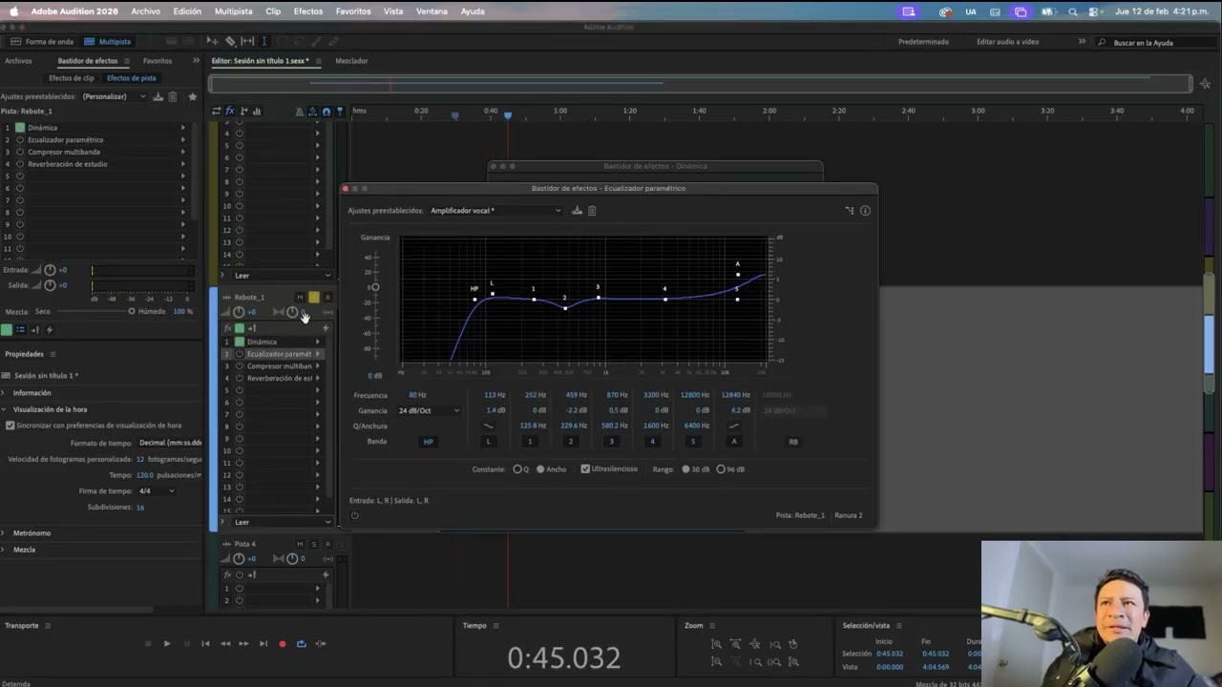Show the sends view in editor

coord(243,112)
